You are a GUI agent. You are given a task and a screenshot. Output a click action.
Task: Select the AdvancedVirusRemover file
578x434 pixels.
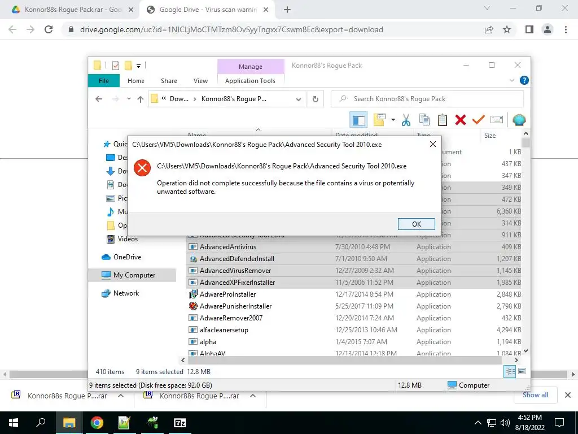(235, 271)
